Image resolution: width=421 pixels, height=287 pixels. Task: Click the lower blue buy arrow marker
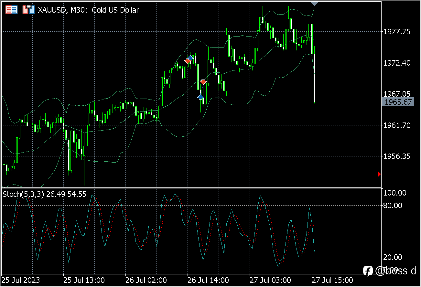[200, 96]
